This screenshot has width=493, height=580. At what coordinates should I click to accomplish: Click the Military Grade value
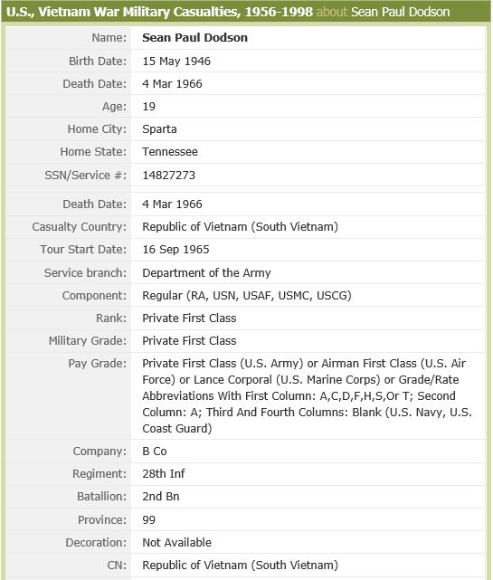pyautogui.click(x=189, y=341)
